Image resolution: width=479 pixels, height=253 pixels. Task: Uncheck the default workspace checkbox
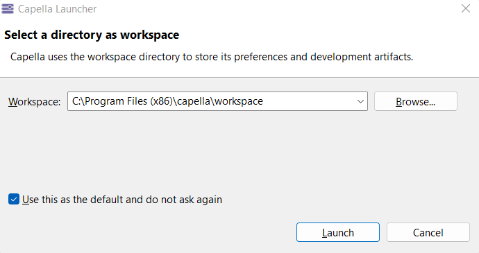[x=14, y=200]
